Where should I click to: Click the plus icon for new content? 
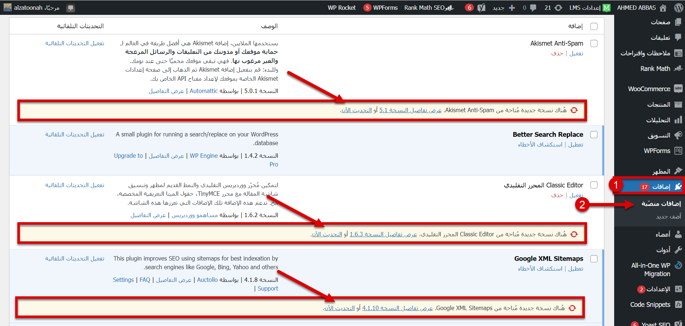click(x=512, y=8)
